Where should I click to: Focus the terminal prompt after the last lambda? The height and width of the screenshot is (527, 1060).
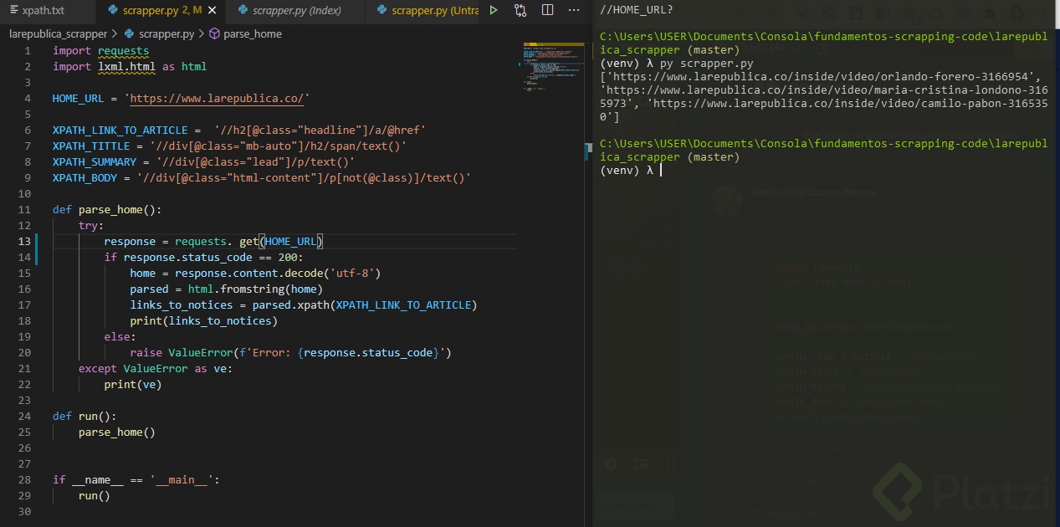(x=661, y=171)
